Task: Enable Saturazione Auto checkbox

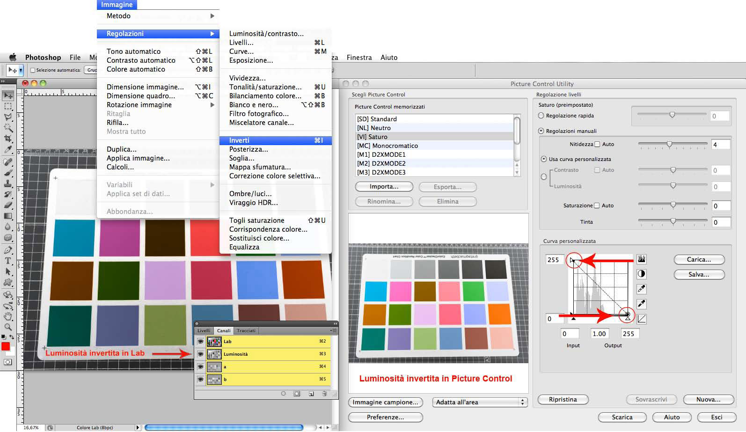Action: 597,205
